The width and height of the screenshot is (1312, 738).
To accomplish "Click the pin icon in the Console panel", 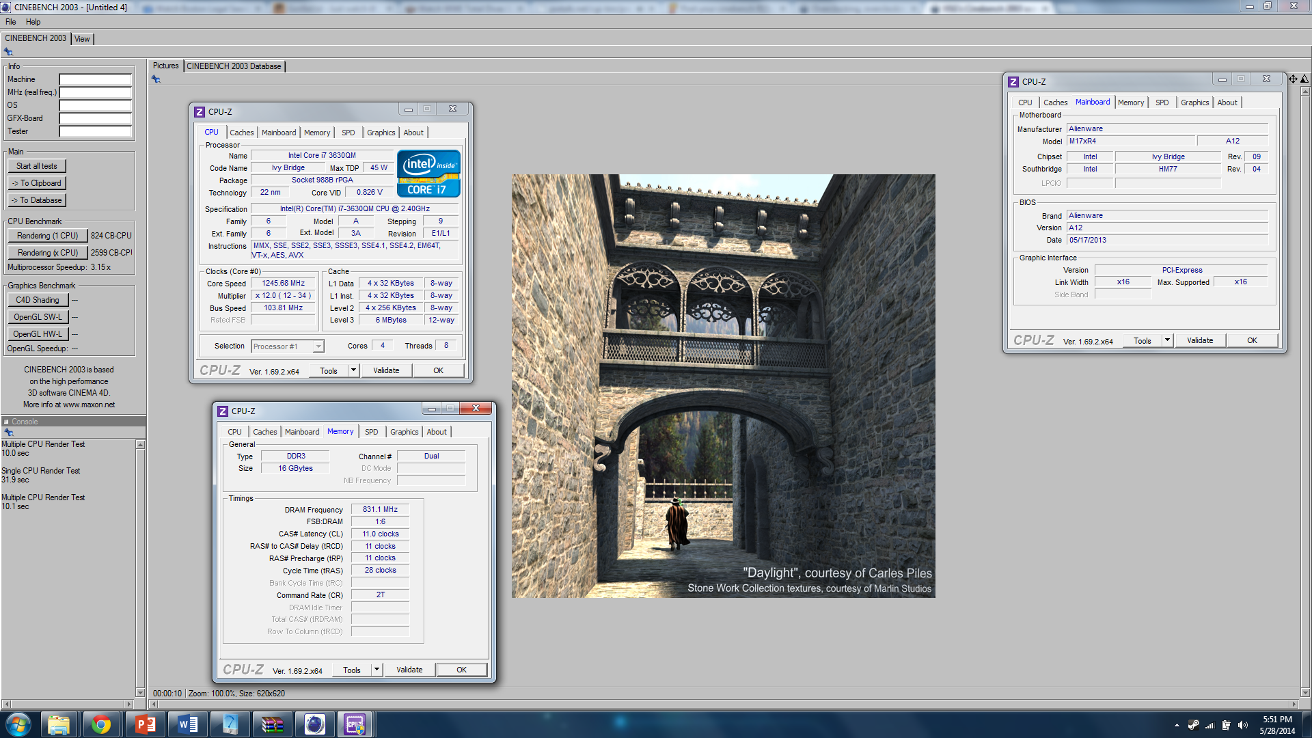I will (9, 432).
